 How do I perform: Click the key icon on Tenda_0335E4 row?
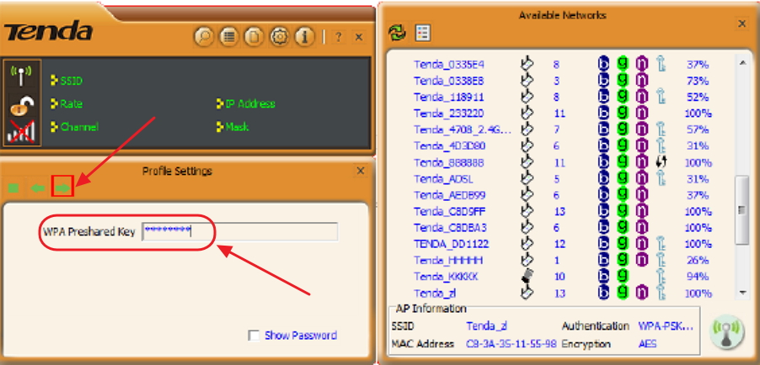[660, 64]
